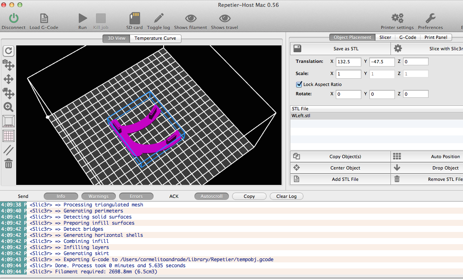Select the move viewpoint arrows tool

[x=9, y=79]
